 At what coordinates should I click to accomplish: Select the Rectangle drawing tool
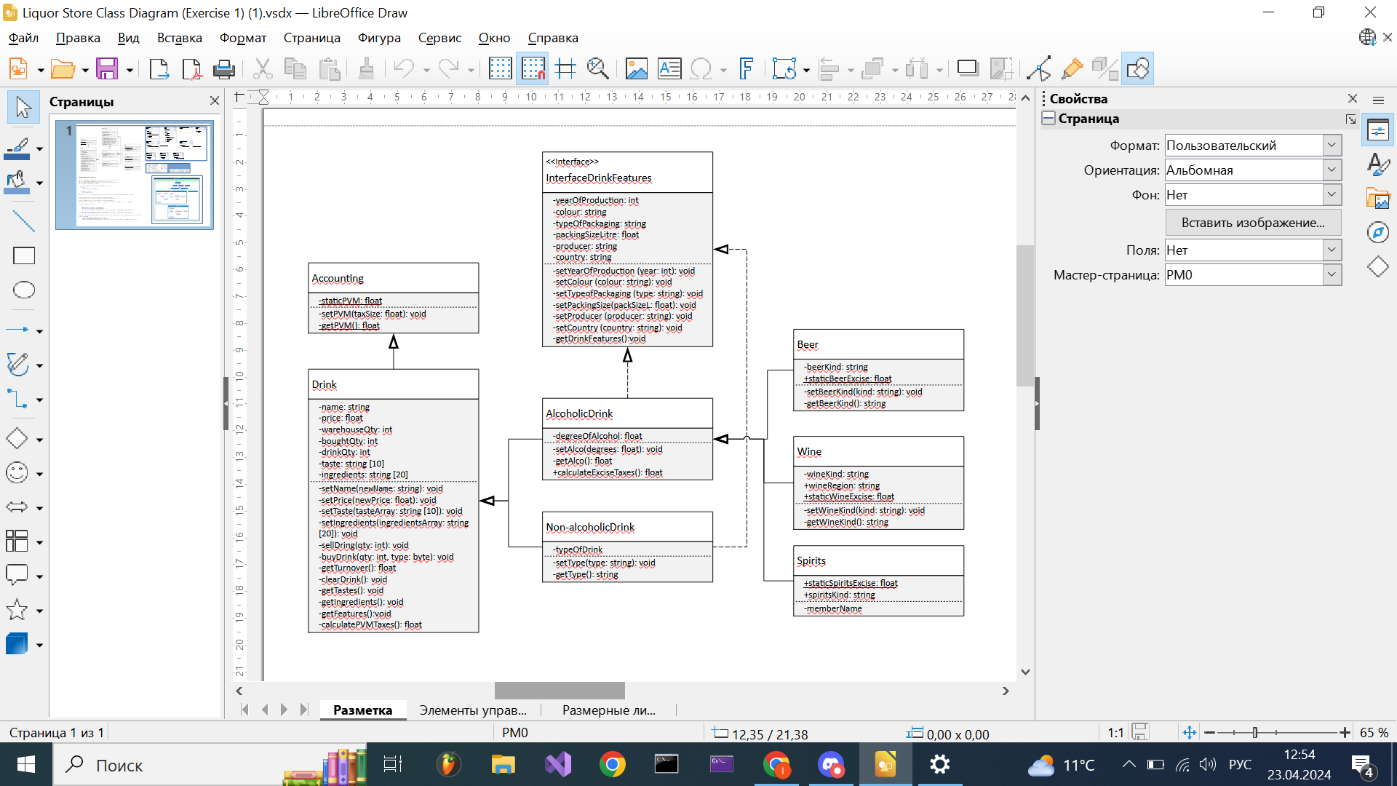click(x=24, y=255)
